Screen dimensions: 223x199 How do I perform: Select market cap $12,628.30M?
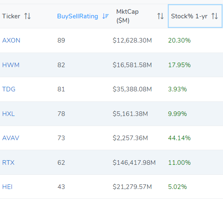[132, 40]
